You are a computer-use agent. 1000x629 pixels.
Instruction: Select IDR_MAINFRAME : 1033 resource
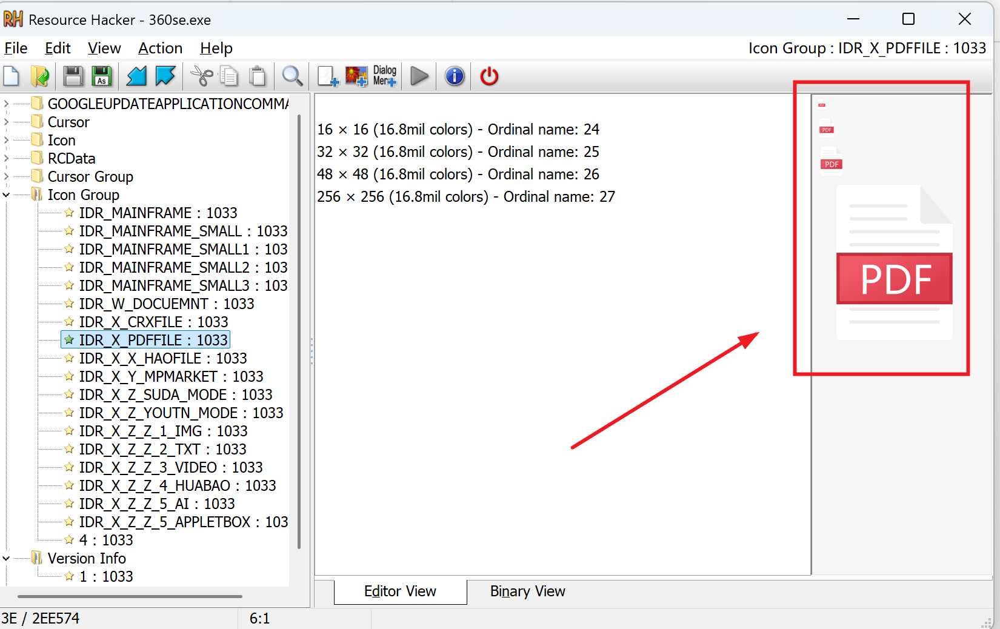[158, 213]
